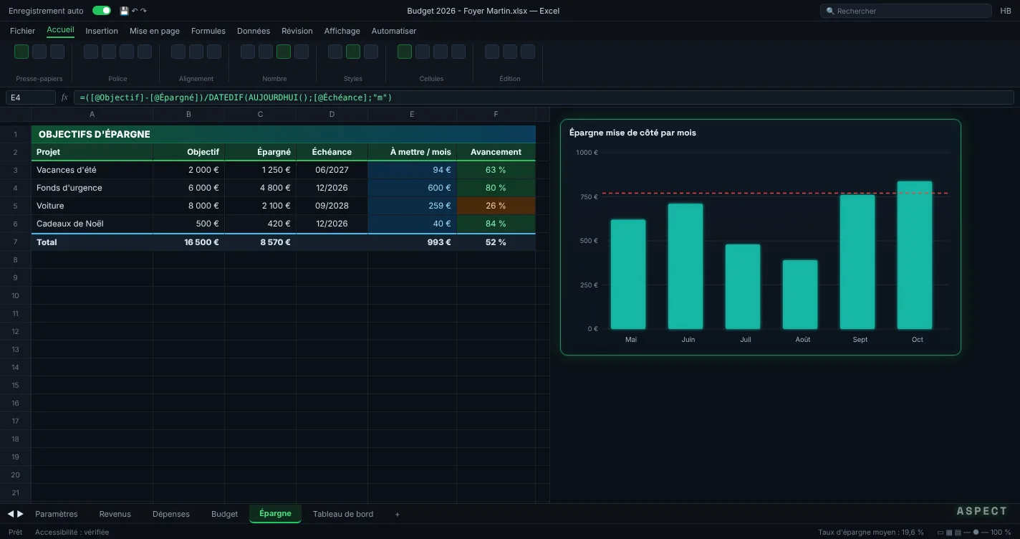The image size is (1020, 539).
Task: Open the Dépenses sheet tab
Action: point(171,514)
